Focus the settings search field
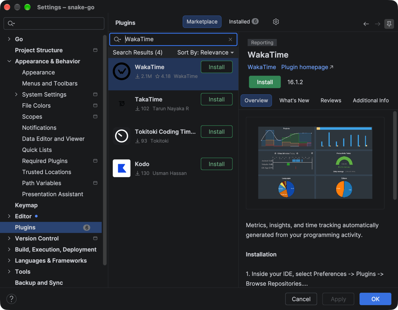This screenshot has height=310, width=398. click(54, 24)
